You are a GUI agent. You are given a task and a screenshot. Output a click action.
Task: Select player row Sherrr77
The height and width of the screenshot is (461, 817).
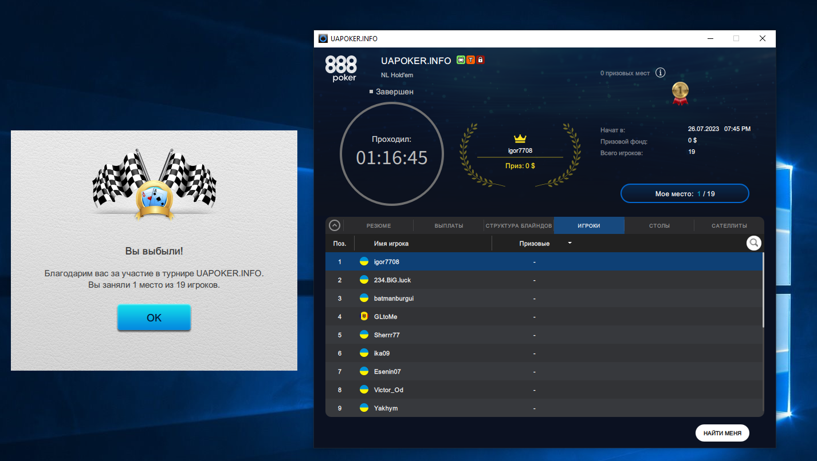[544, 335]
